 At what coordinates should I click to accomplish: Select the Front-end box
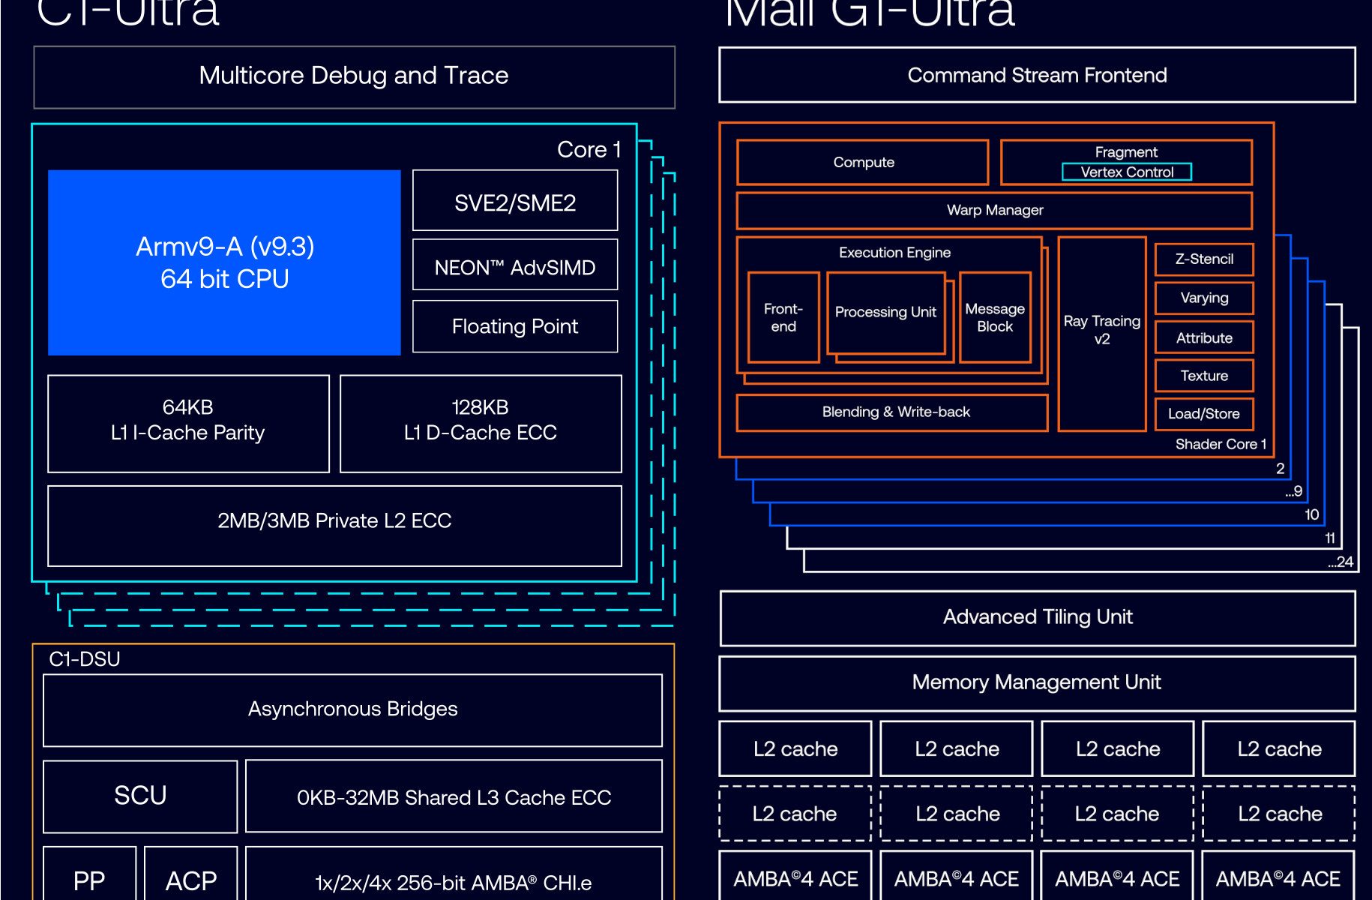[x=783, y=317]
